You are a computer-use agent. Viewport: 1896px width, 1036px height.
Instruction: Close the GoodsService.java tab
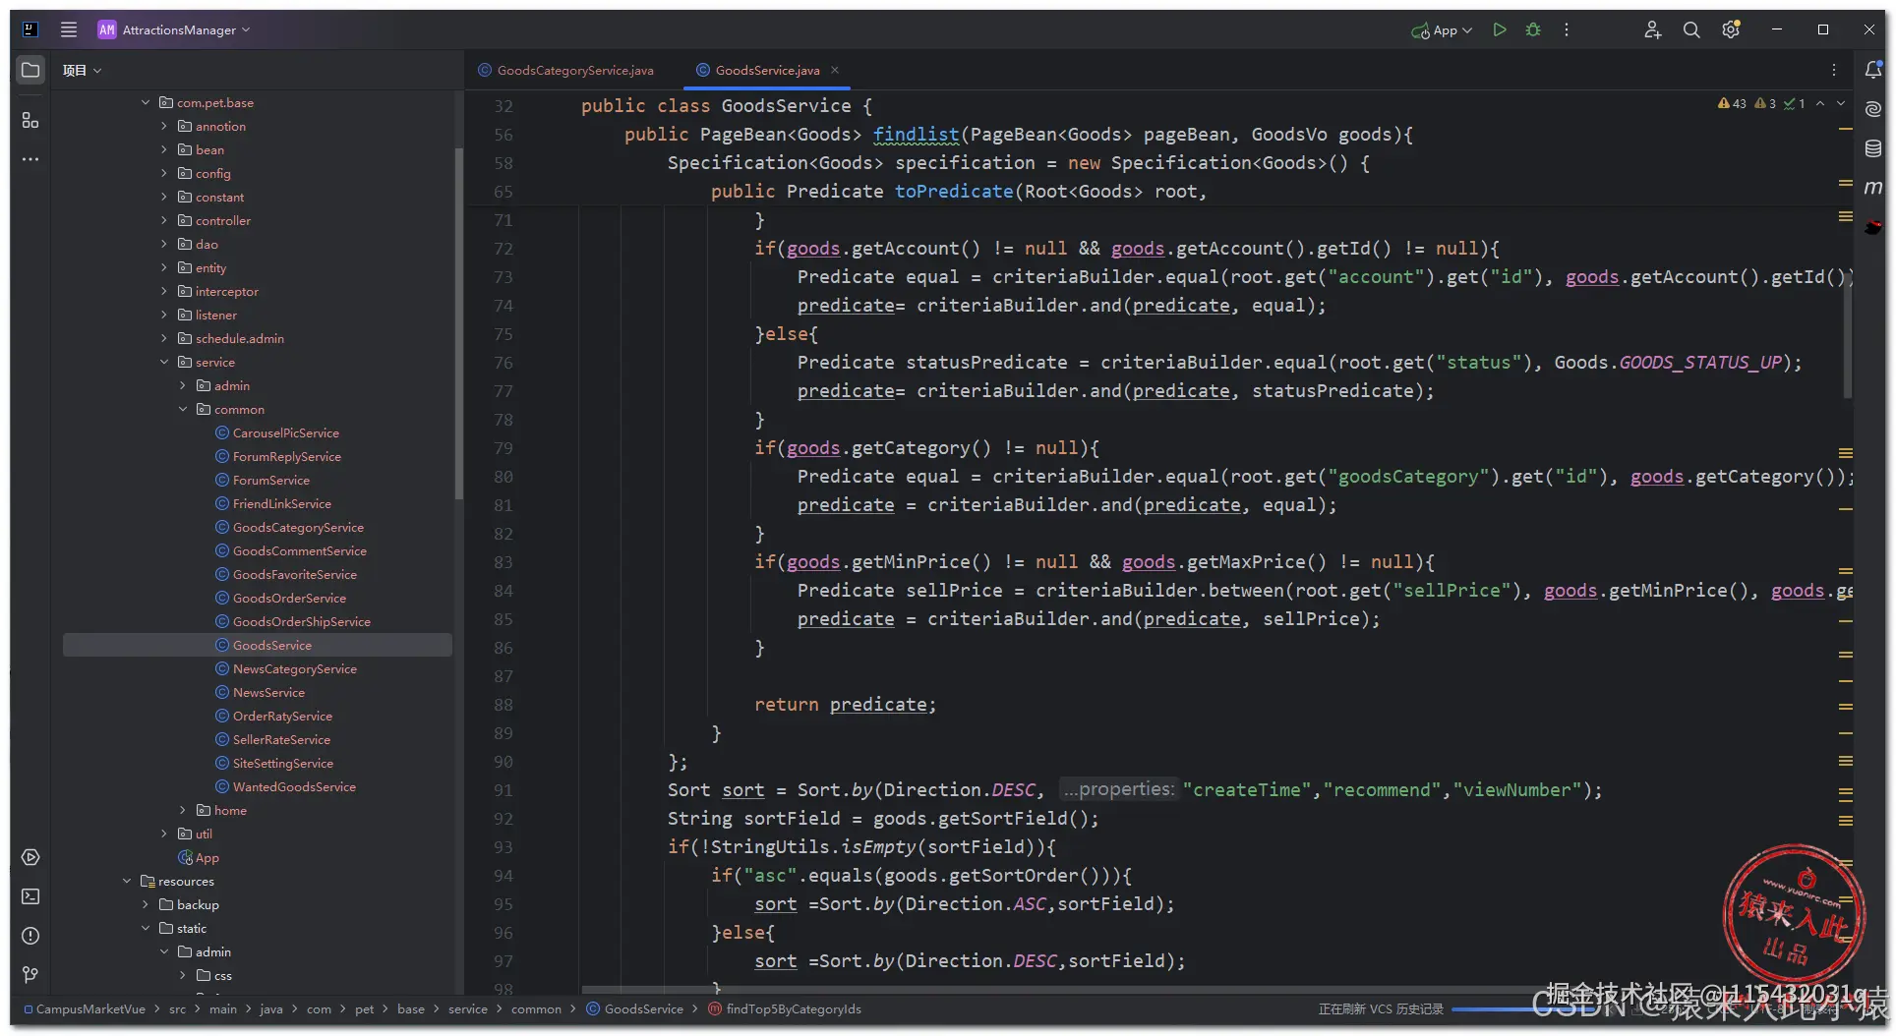tap(835, 70)
